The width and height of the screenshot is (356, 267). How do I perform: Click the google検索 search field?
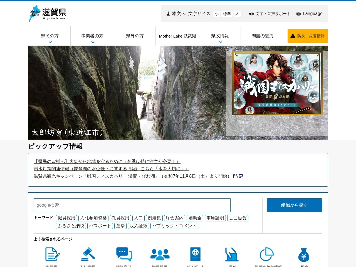(132, 205)
